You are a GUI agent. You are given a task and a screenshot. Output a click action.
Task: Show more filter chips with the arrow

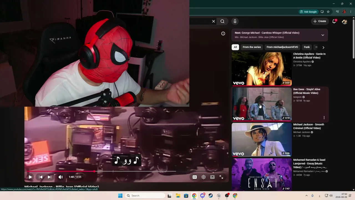click(x=323, y=47)
